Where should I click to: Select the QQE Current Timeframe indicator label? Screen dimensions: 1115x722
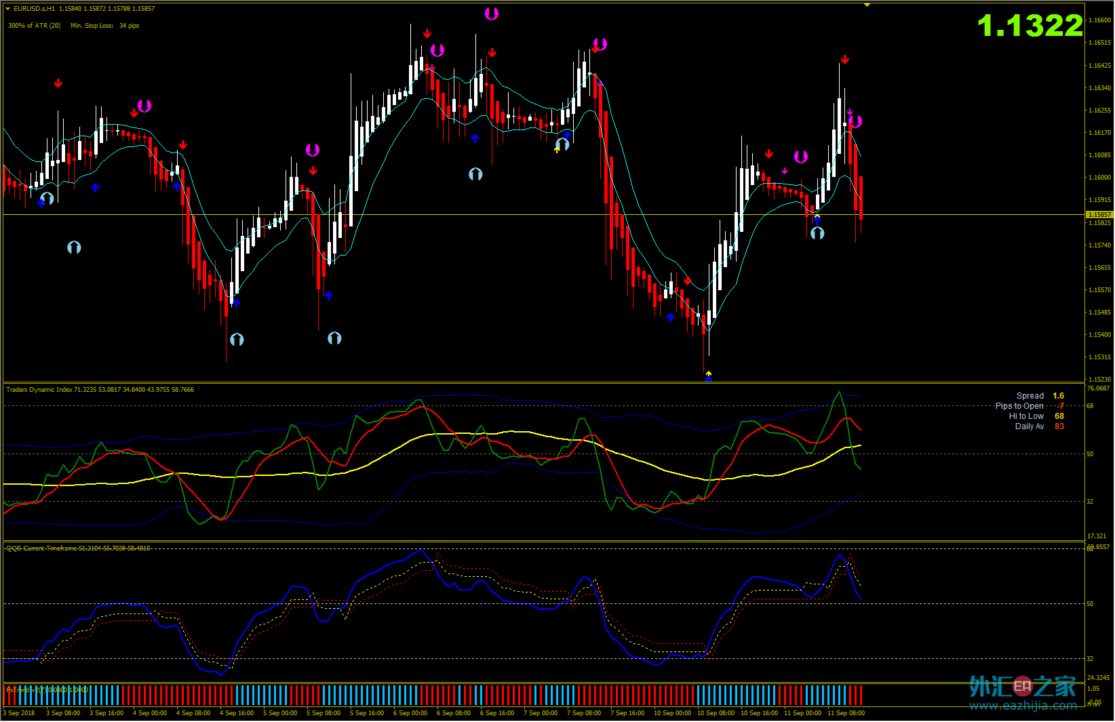click(x=78, y=548)
